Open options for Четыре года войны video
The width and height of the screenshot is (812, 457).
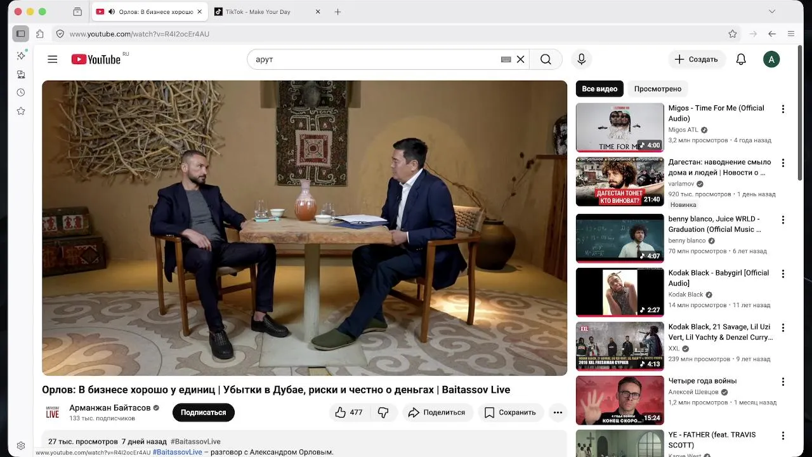[x=783, y=382]
